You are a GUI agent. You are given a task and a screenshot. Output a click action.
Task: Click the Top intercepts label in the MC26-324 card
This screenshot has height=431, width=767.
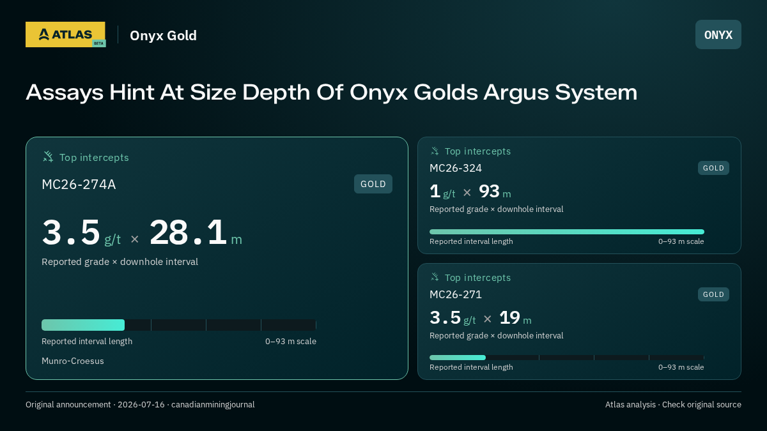click(x=477, y=151)
